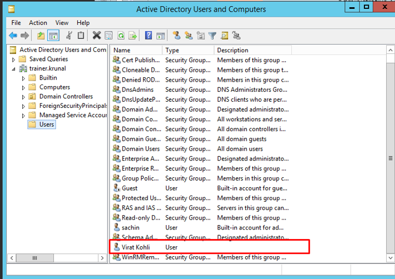The width and height of the screenshot is (395, 279).
Task: Toggle the show/hide console tree icon
Action: click(53, 36)
